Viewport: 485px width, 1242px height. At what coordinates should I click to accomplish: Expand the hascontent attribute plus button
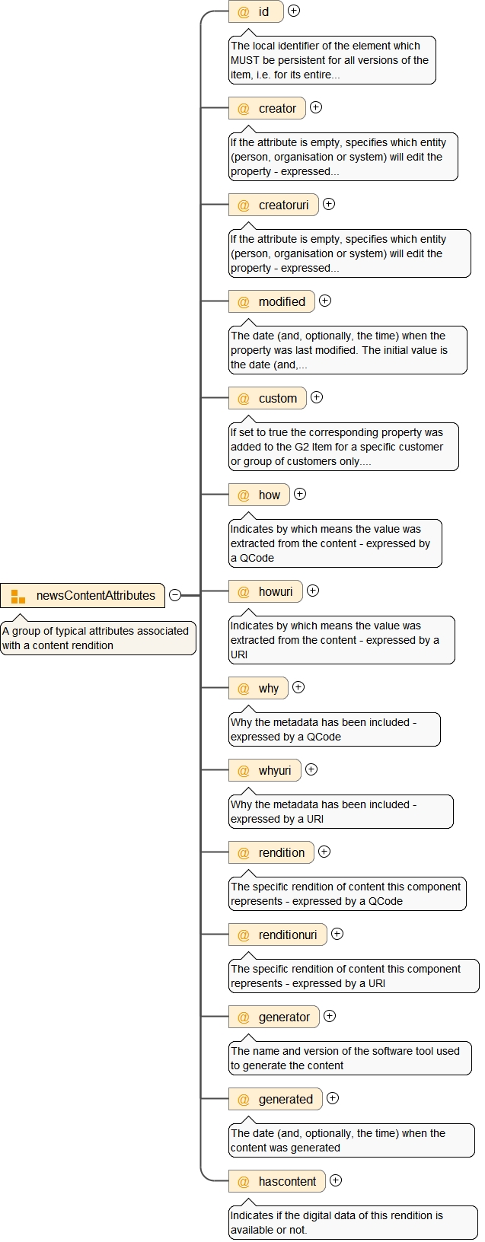click(x=336, y=1180)
